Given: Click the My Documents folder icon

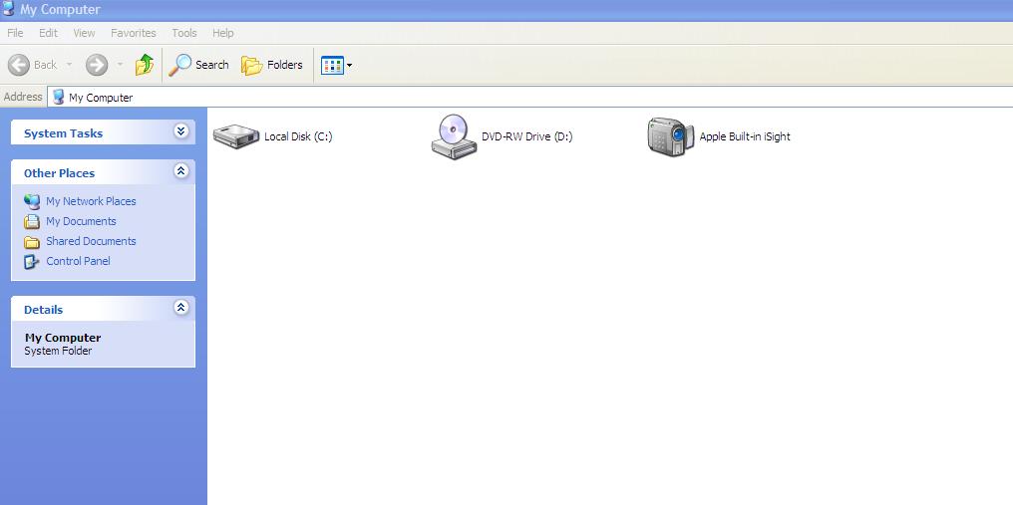Looking at the screenshot, I should click(x=32, y=221).
